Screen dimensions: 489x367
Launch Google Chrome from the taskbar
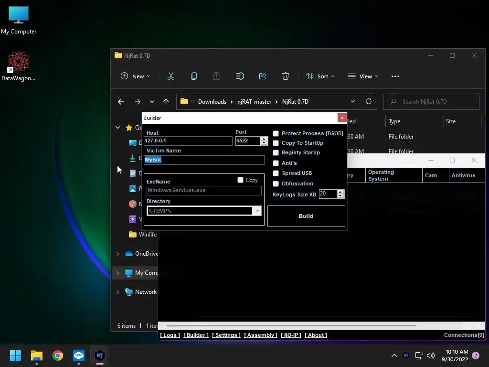[58, 356]
